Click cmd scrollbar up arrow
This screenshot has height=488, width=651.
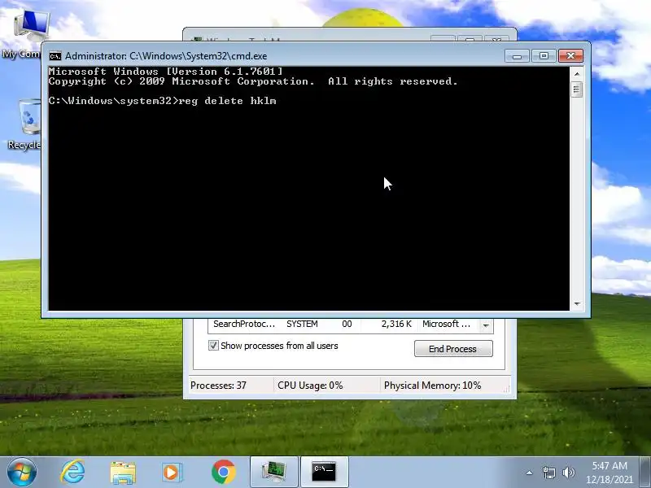coord(577,74)
